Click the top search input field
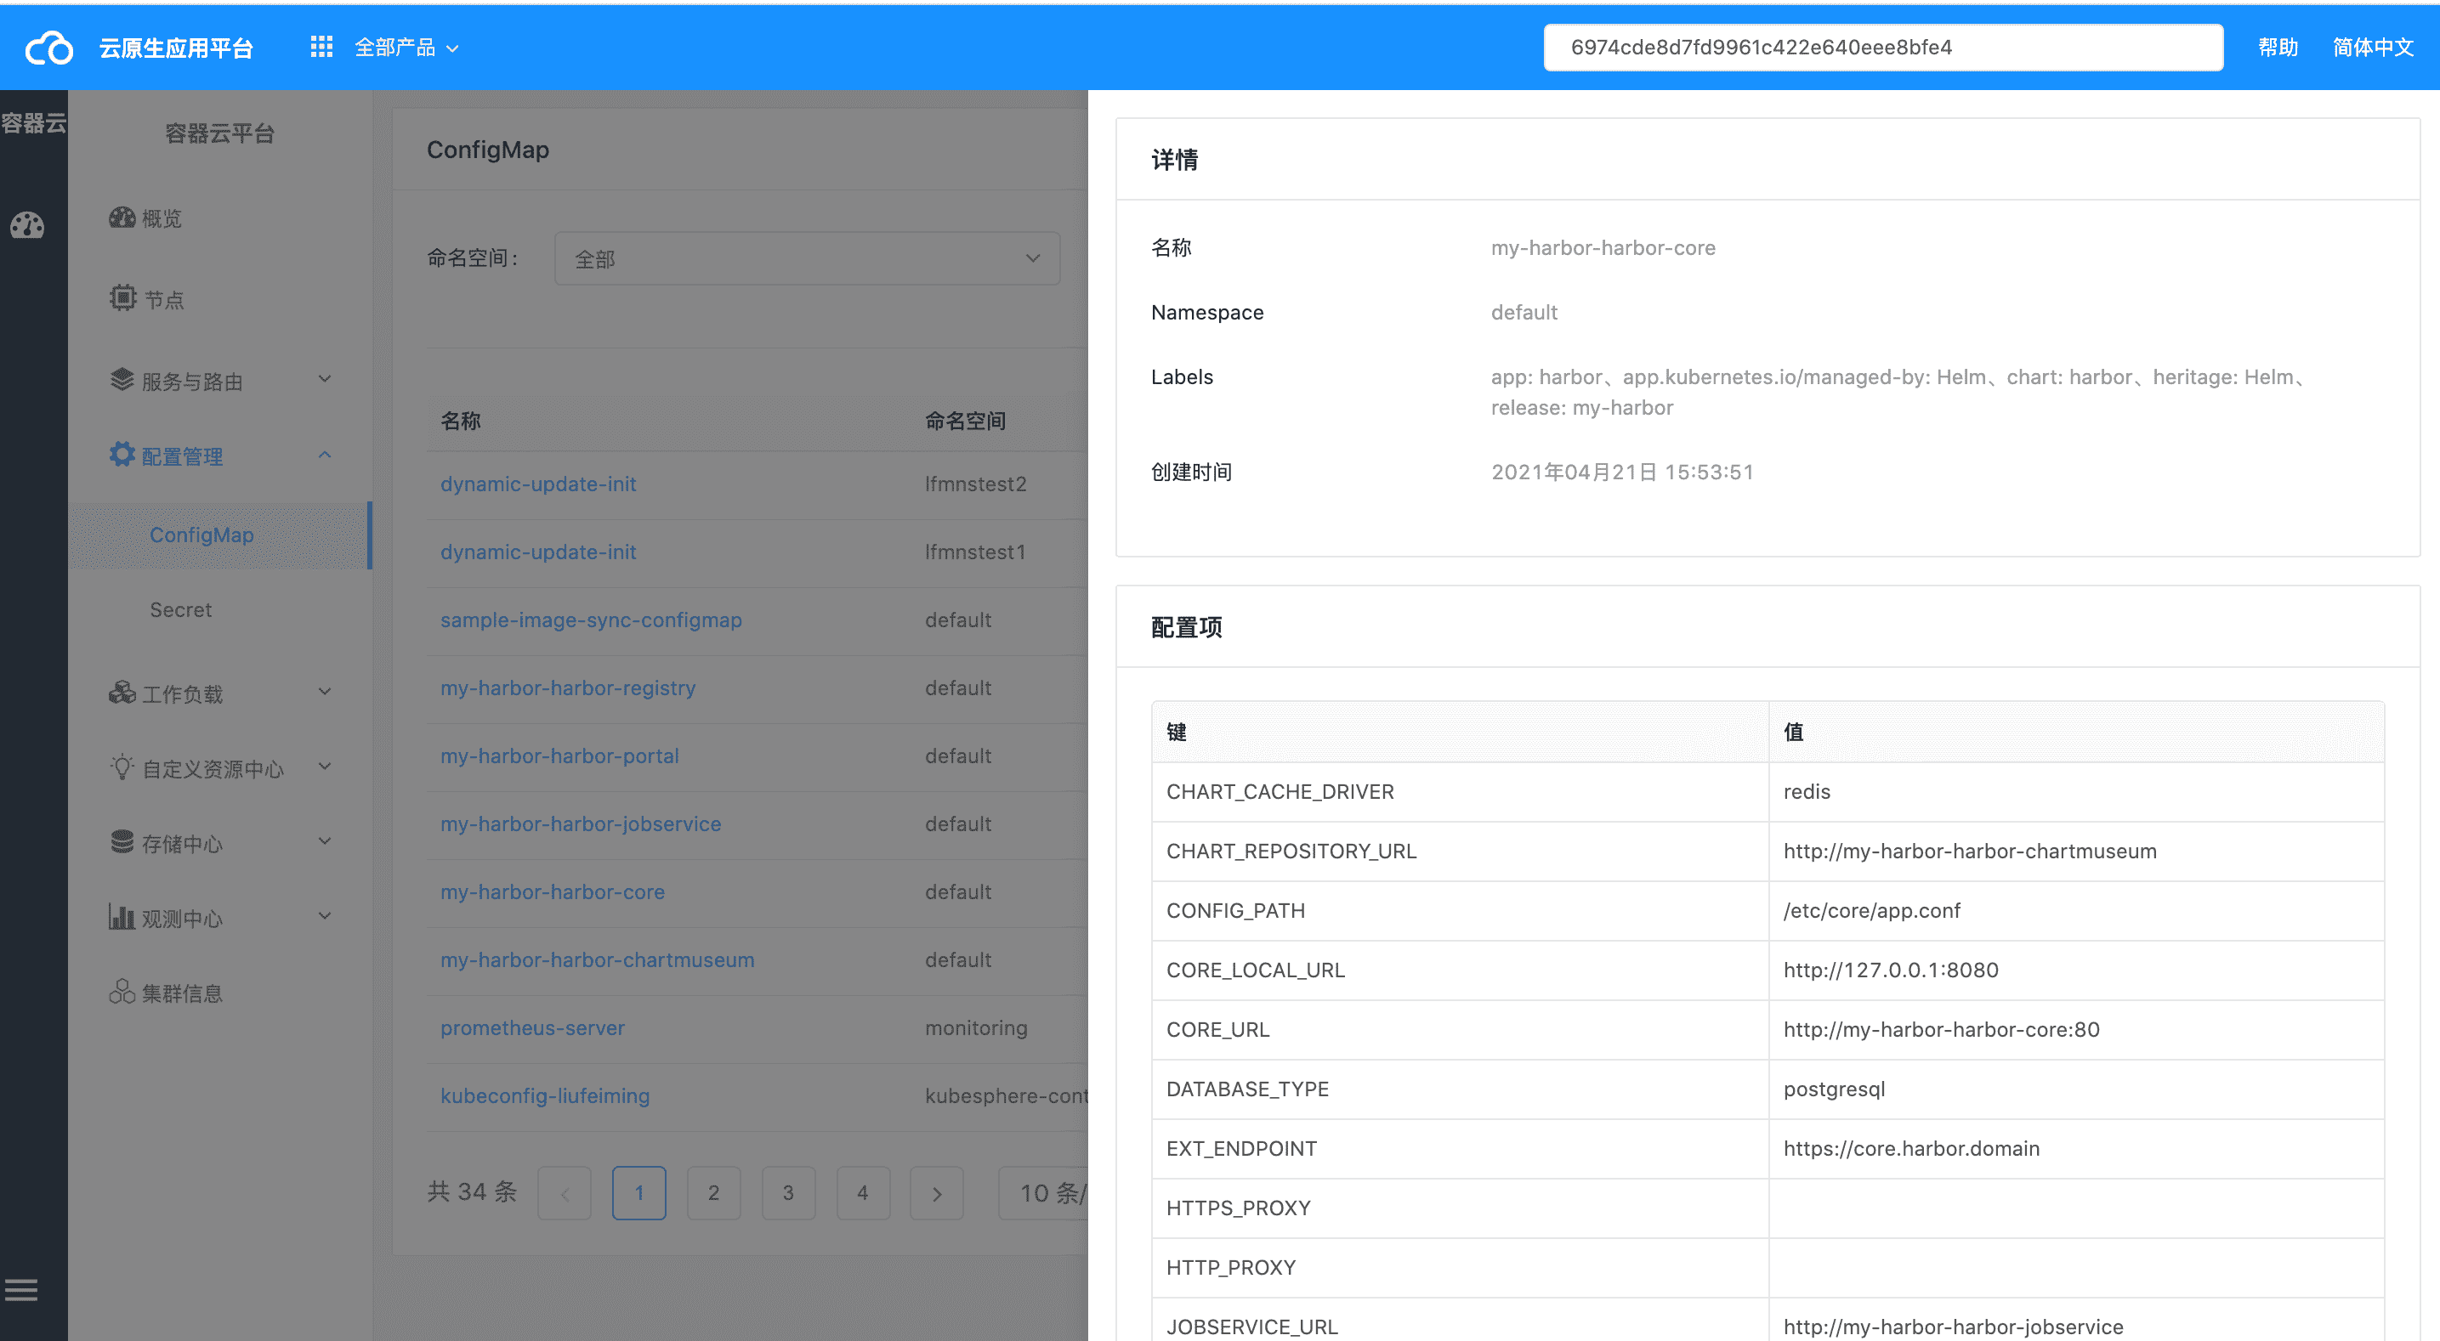The height and width of the screenshot is (1341, 2440). pos(1883,48)
